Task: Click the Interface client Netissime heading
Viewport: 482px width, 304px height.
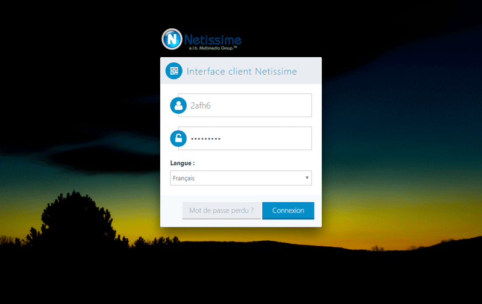Action: click(242, 72)
